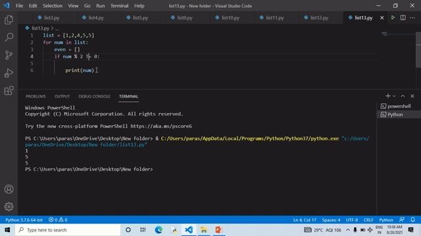Close the terminal panel
421x236 pixels.
[412, 96]
